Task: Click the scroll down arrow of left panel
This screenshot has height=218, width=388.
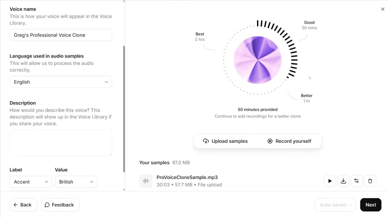Action: (124, 190)
